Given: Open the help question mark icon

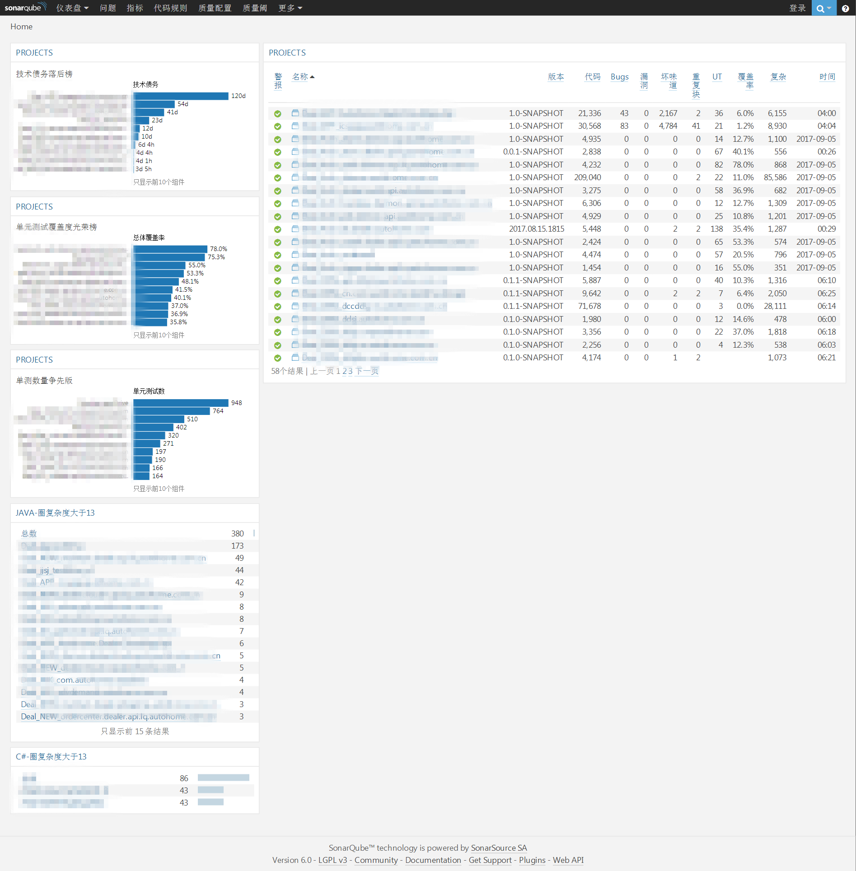Looking at the screenshot, I should [x=846, y=8].
